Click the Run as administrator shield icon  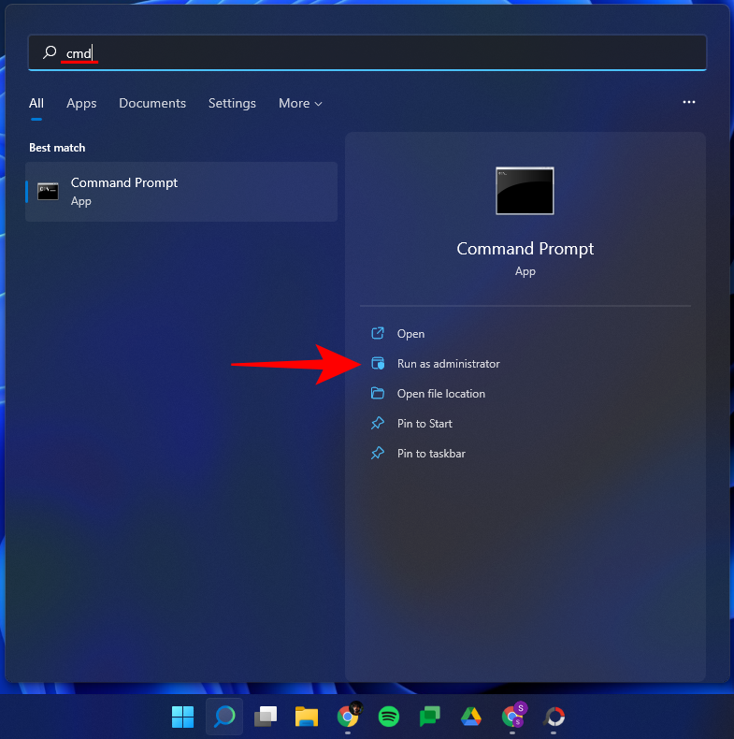click(378, 363)
